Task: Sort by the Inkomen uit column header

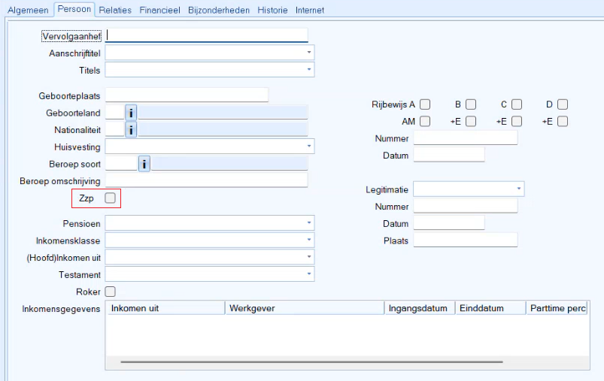Action: pos(166,308)
